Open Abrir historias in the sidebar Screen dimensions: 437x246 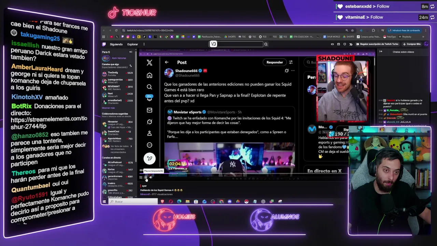(118, 58)
